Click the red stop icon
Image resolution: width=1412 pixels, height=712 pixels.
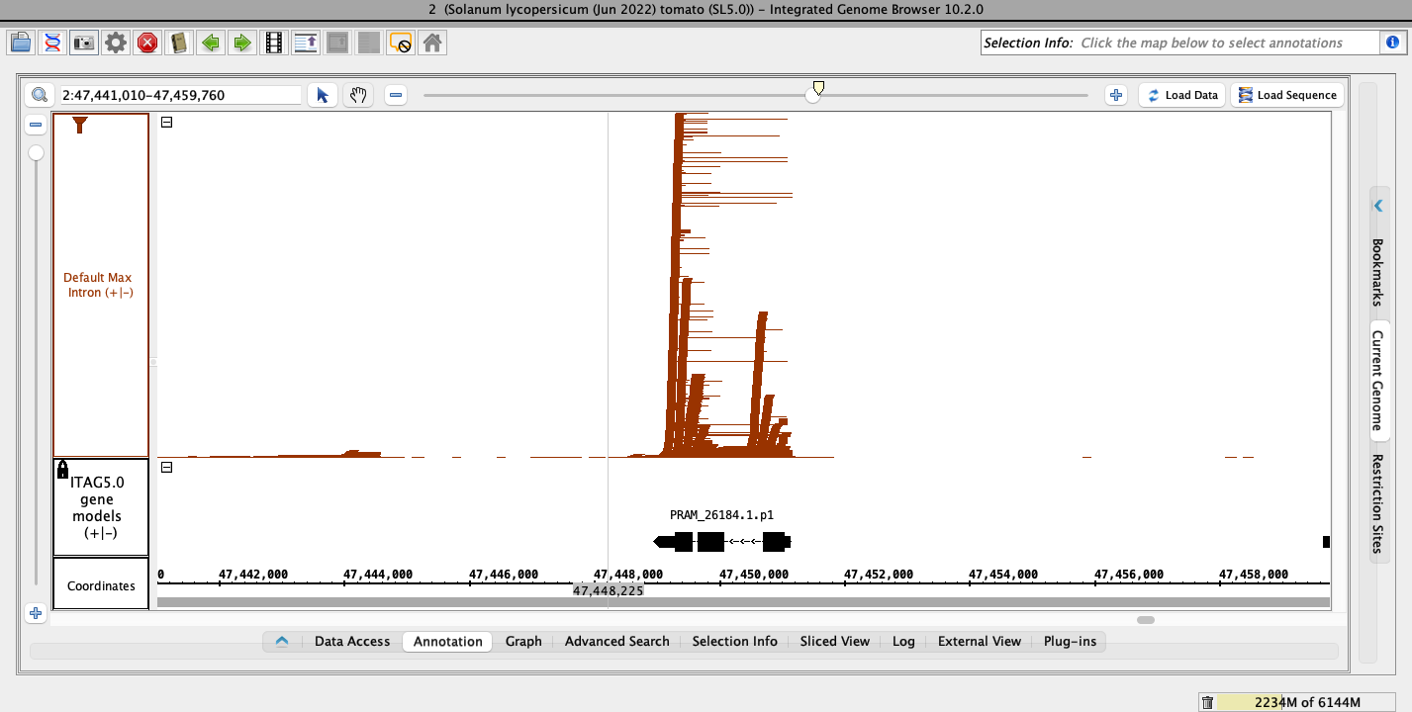(x=147, y=43)
